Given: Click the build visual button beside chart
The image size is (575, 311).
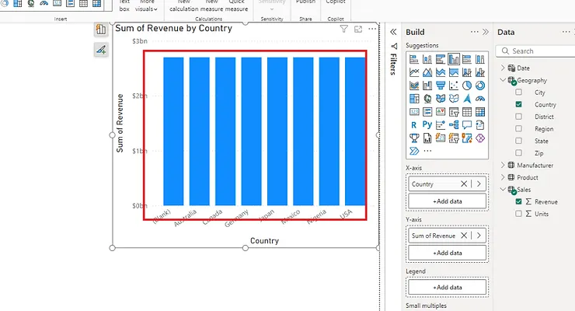Looking at the screenshot, I should pos(101,30).
